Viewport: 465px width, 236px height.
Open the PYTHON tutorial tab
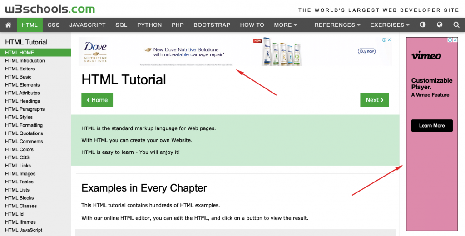(149, 25)
